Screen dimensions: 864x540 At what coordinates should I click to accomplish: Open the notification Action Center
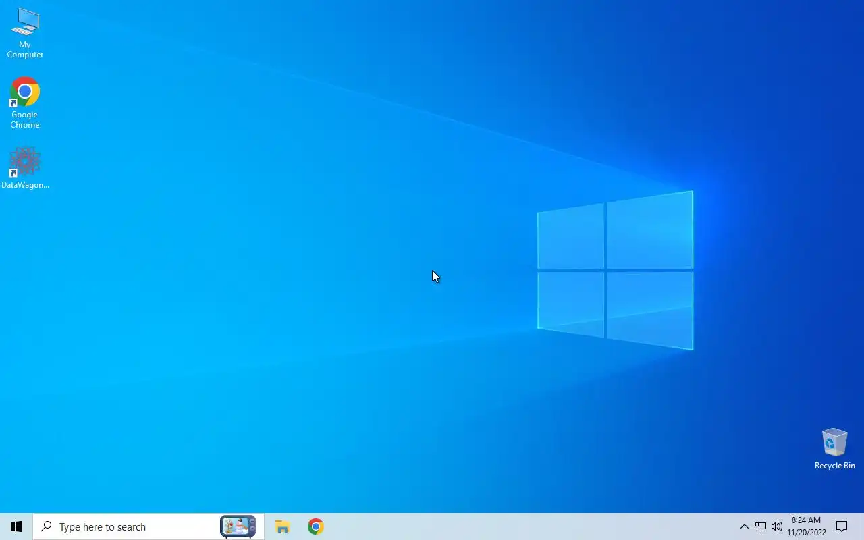point(842,526)
